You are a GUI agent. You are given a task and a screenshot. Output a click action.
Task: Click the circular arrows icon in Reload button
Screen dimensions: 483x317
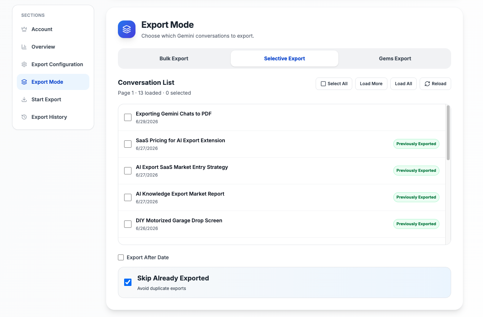coord(427,84)
